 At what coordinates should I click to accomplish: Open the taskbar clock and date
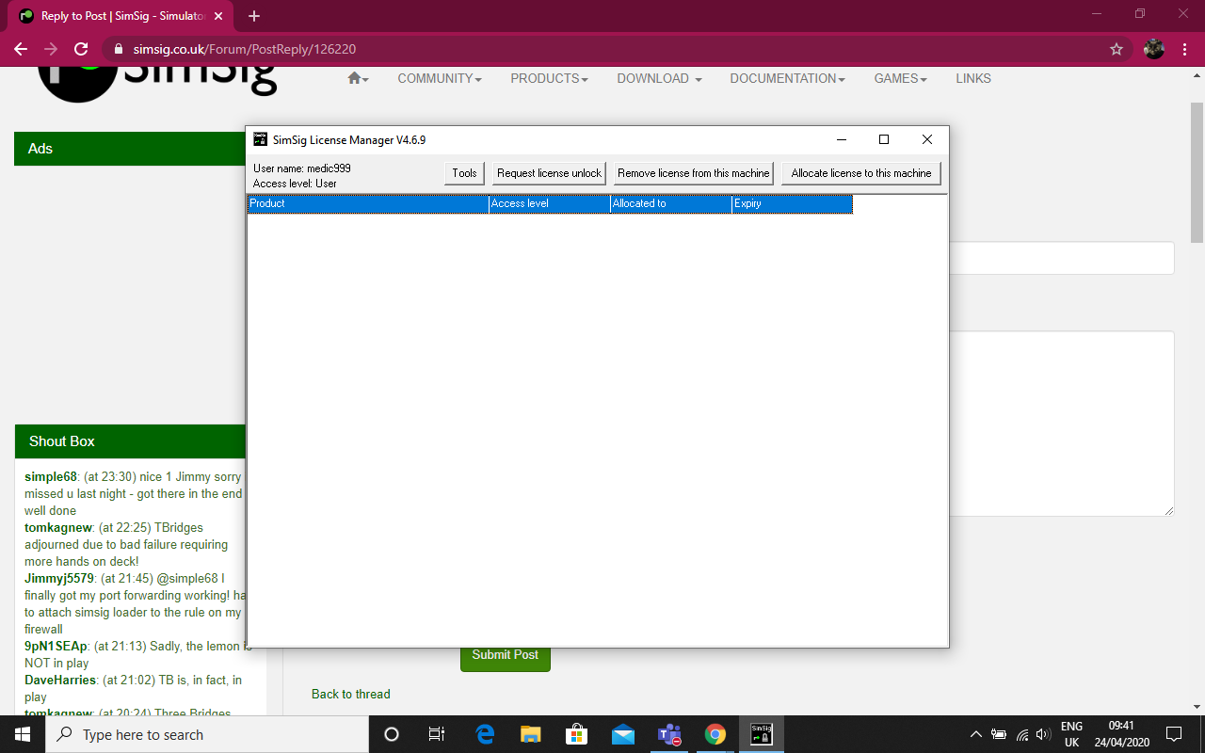click(x=1120, y=734)
